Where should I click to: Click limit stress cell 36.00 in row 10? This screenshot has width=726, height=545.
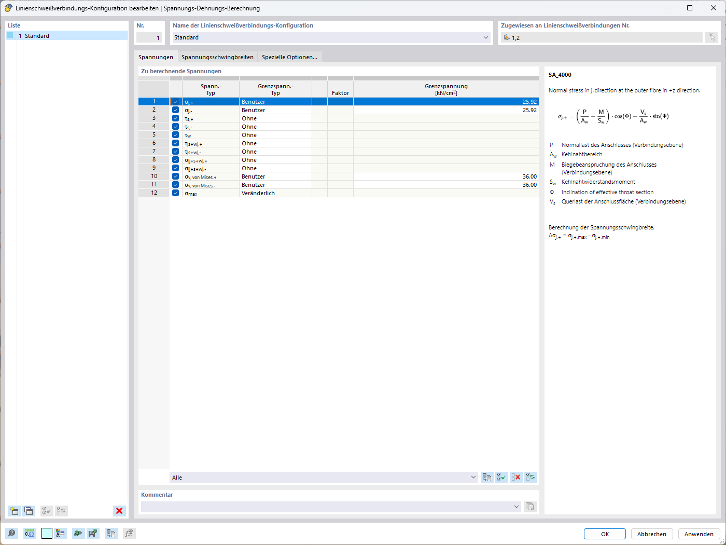446,176
